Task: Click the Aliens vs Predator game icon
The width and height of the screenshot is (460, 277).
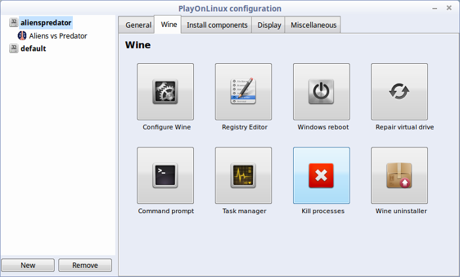Action: (x=22, y=36)
